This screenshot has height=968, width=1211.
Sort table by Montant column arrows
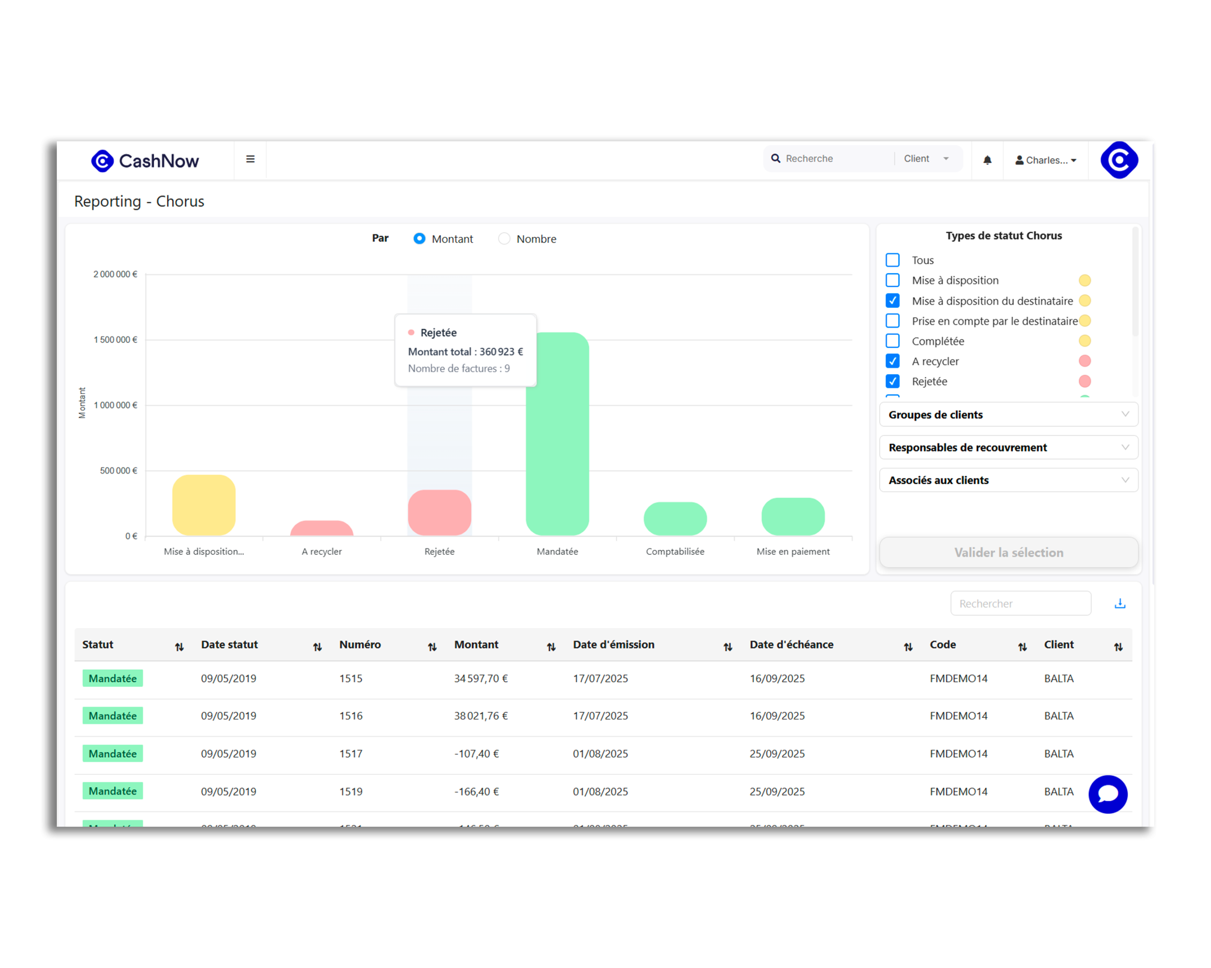coord(551,647)
